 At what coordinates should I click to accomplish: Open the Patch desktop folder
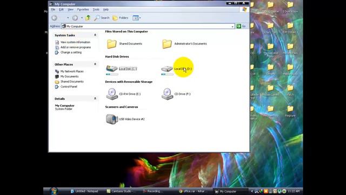tap(290, 90)
